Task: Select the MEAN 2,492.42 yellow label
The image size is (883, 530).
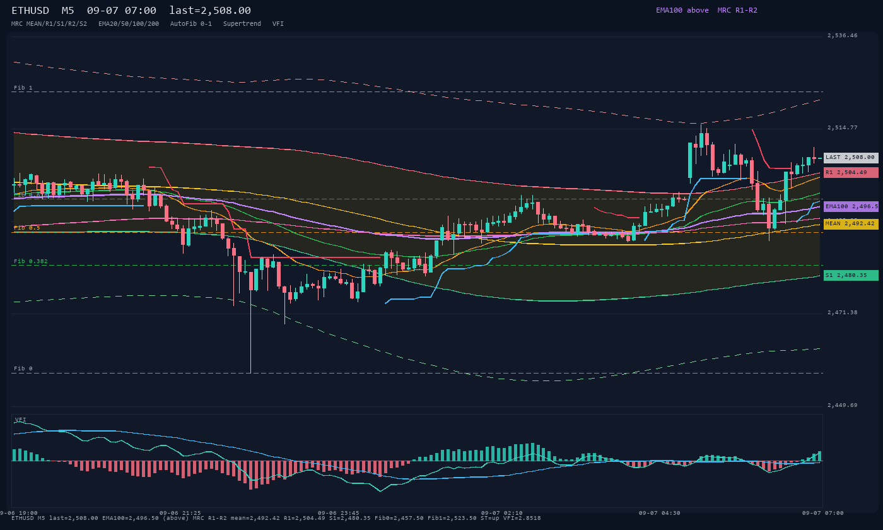Action: point(851,224)
